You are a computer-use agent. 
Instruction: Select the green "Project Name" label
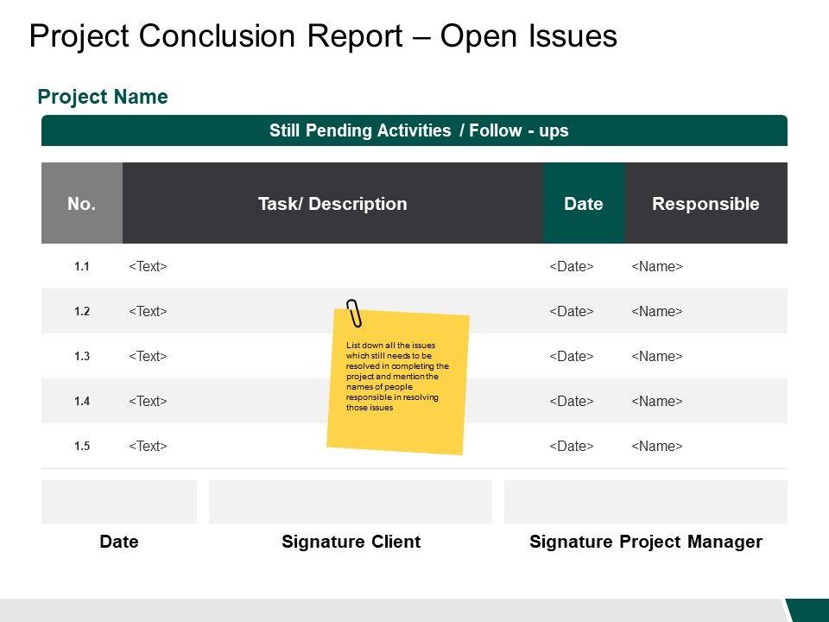tap(103, 97)
